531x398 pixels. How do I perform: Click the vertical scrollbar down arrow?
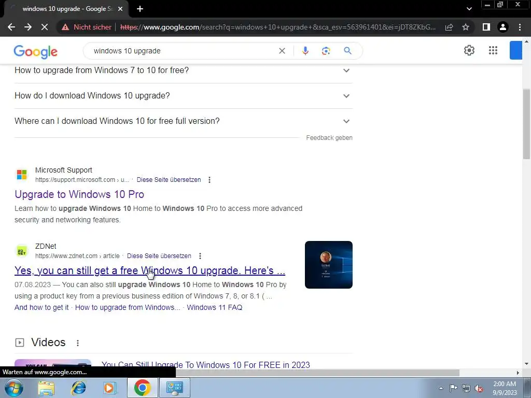[x=526, y=364]
